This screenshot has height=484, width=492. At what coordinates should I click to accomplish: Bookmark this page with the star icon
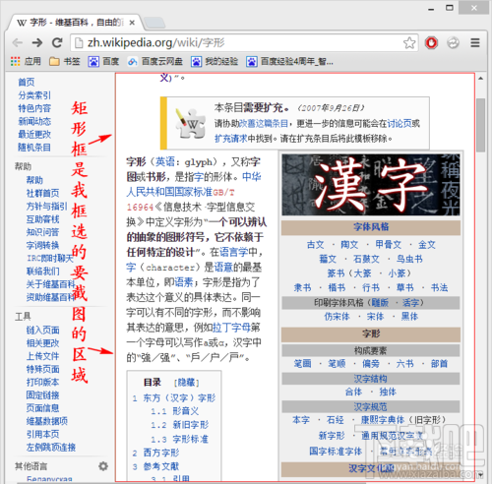[409, 43]
